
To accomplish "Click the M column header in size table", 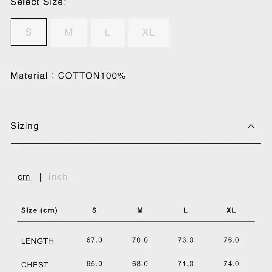I will (x=140, y=210).
